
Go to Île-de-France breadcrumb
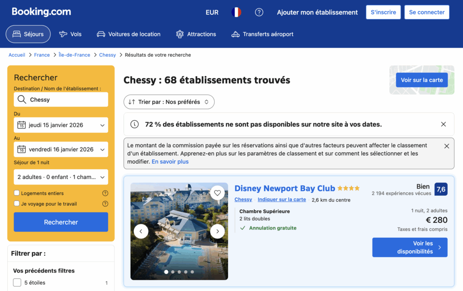click(x=74, y=55)
